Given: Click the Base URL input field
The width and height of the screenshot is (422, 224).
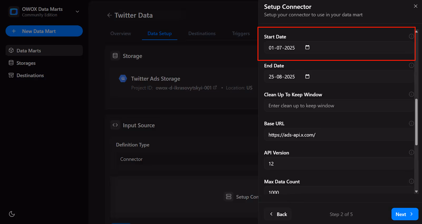Looking at the screenshot, I should point(339,135).
